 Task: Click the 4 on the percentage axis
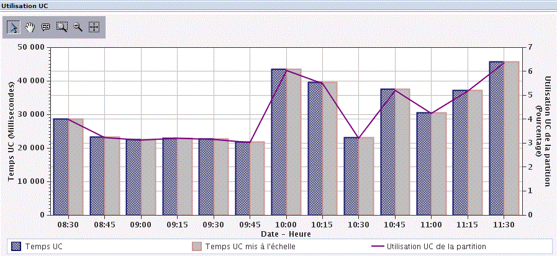530,119
